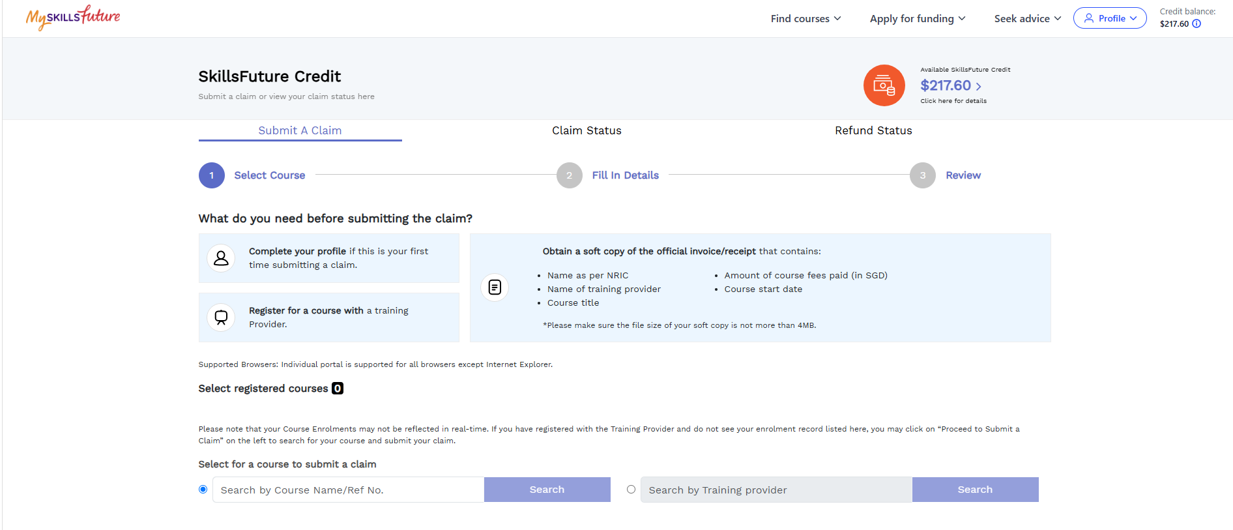Expand the Apply for funding menu
The width and height of the screenshot is (1233, 530).
tap(918, 19)
